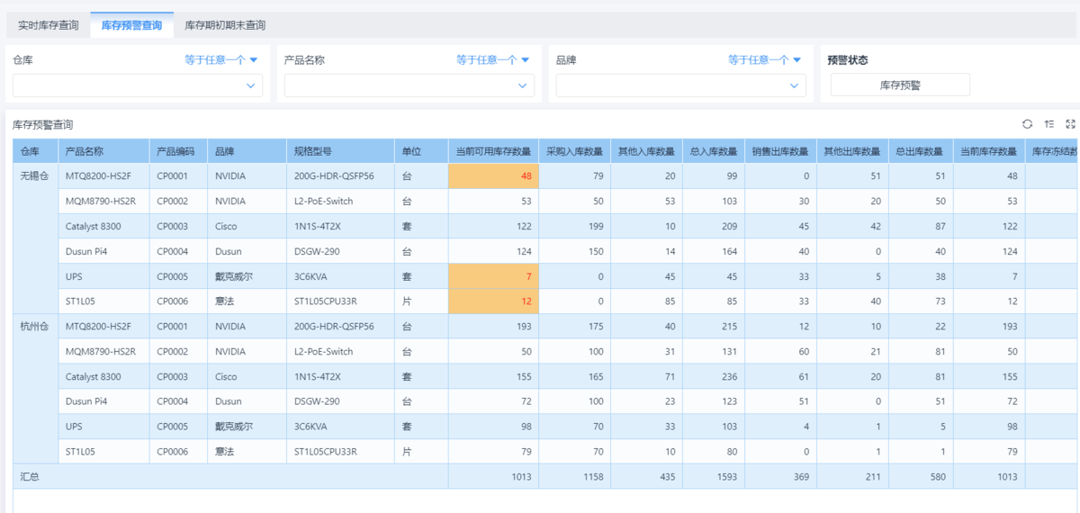
Task: Click the sort icon above the table
Action: [x=1049, y=124]
